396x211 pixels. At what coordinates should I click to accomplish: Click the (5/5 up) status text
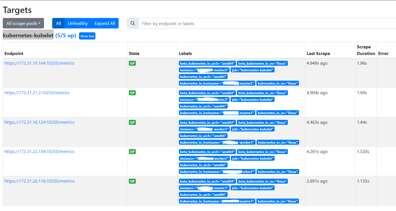[x=66, y=35]
